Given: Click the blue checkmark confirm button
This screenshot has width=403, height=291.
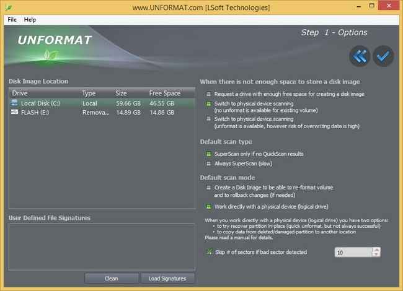Looking at the screenshot, I should click(x=384, y=56).
